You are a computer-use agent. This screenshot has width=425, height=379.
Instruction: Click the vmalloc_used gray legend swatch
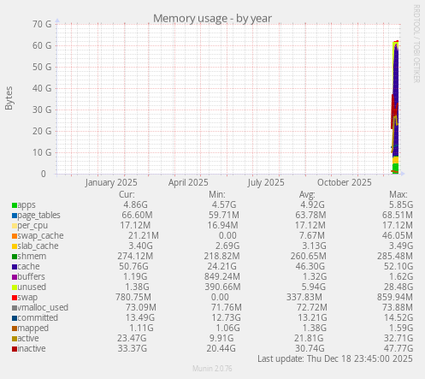tap(15, 308)
